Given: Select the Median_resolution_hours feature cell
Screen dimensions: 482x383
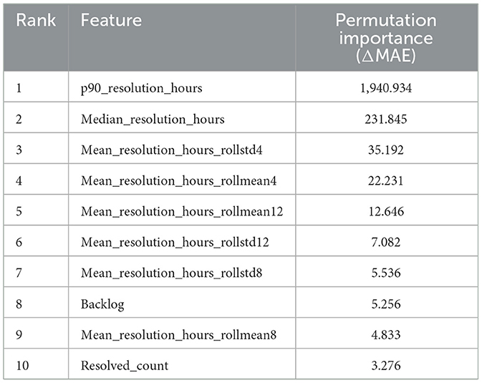Looking at the screenshot, I should 153,119.
